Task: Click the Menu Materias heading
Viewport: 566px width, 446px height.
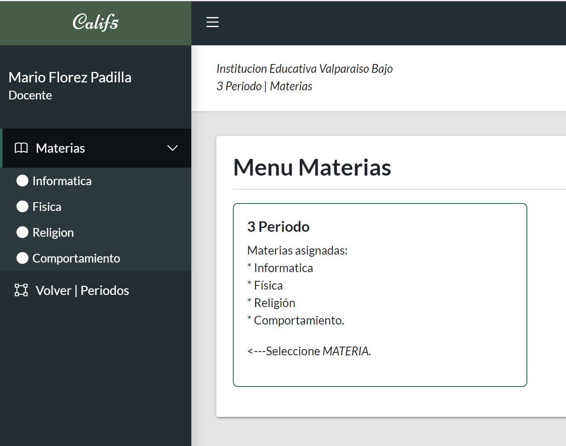Action: pyautogui.click(x=312, y=168)
